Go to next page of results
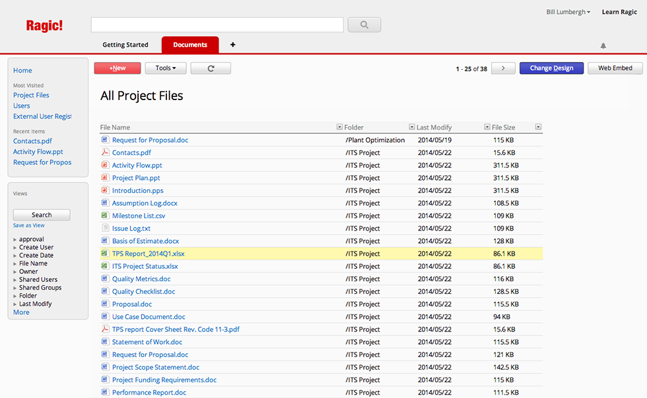 [503, 68]
